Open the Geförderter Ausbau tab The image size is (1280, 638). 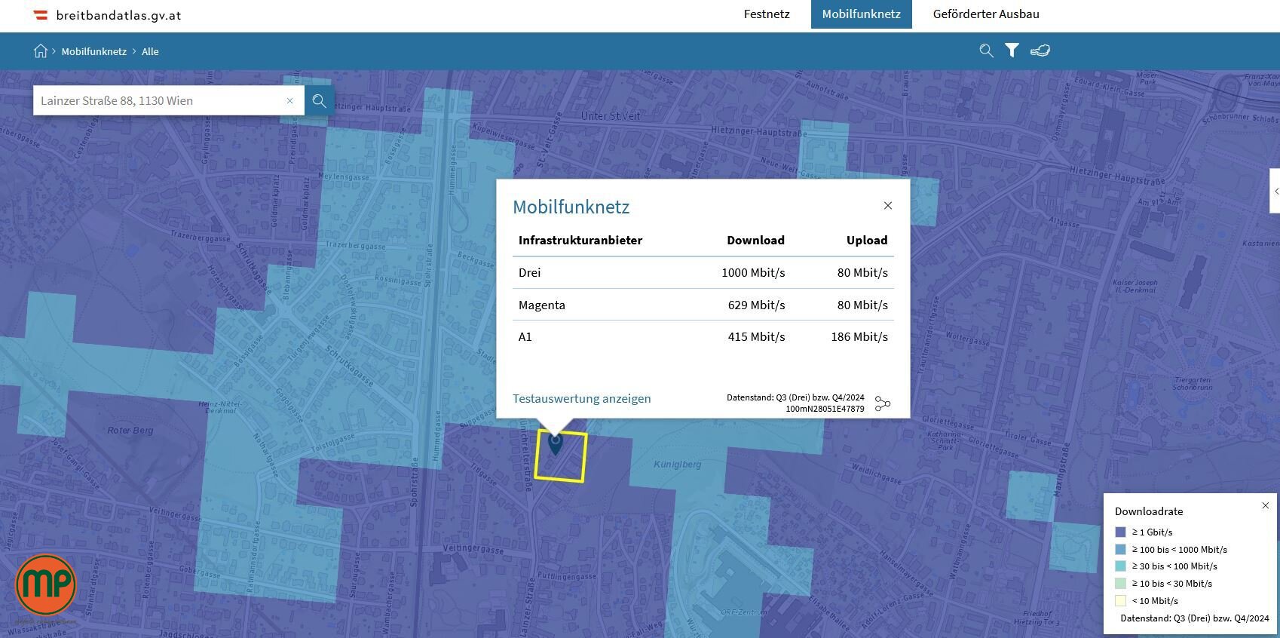coord(986,14)
